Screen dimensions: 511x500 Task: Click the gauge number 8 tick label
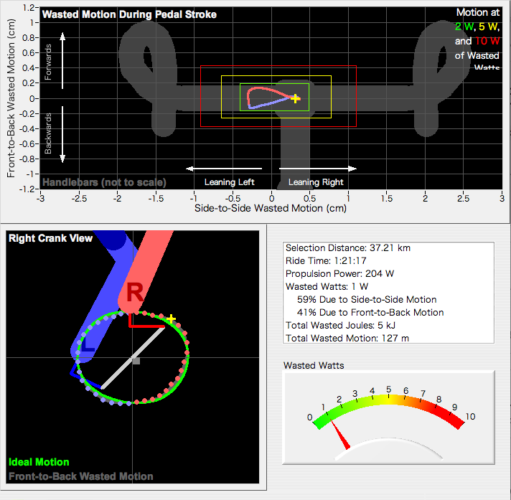[x=439, y=400]
